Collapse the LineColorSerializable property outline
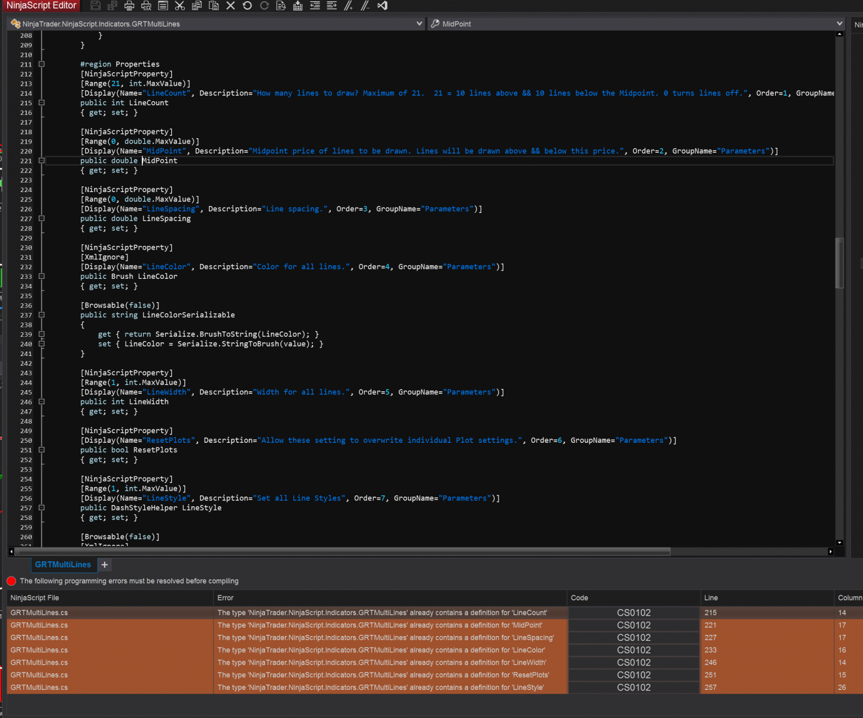 41,315
